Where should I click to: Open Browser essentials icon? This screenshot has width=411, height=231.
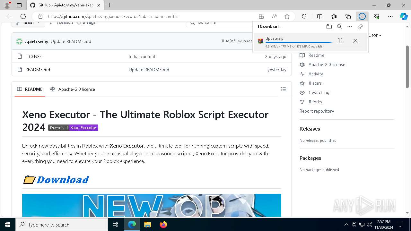tap(376, 16)
